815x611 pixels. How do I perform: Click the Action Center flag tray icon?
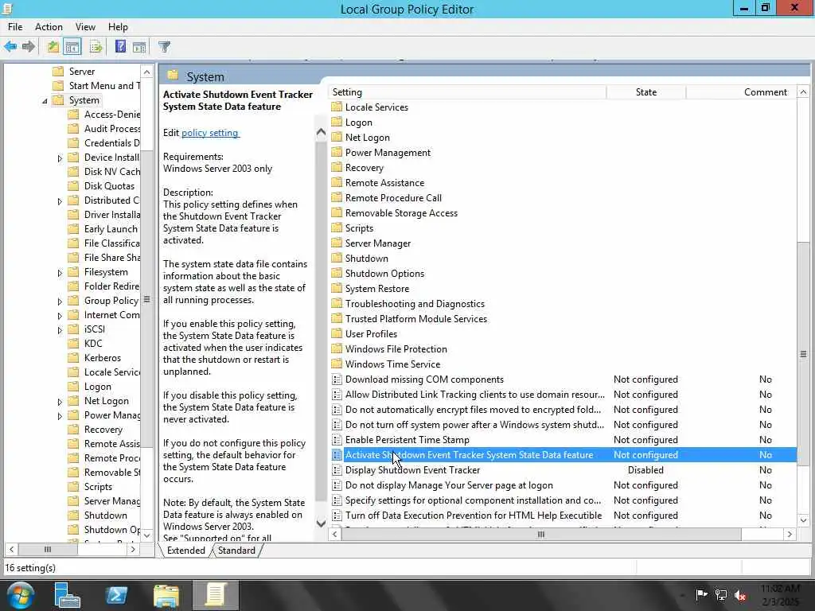click(701, 594)
